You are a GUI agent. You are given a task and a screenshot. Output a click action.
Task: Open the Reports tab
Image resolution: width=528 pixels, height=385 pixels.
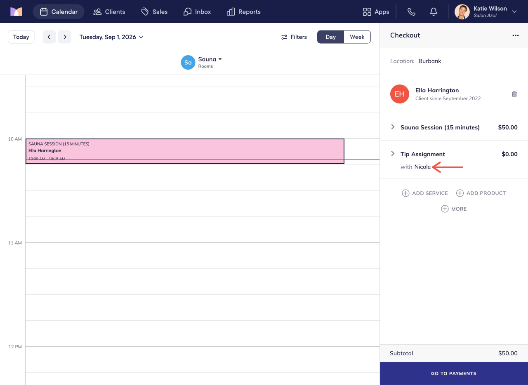tap(244, 12)
